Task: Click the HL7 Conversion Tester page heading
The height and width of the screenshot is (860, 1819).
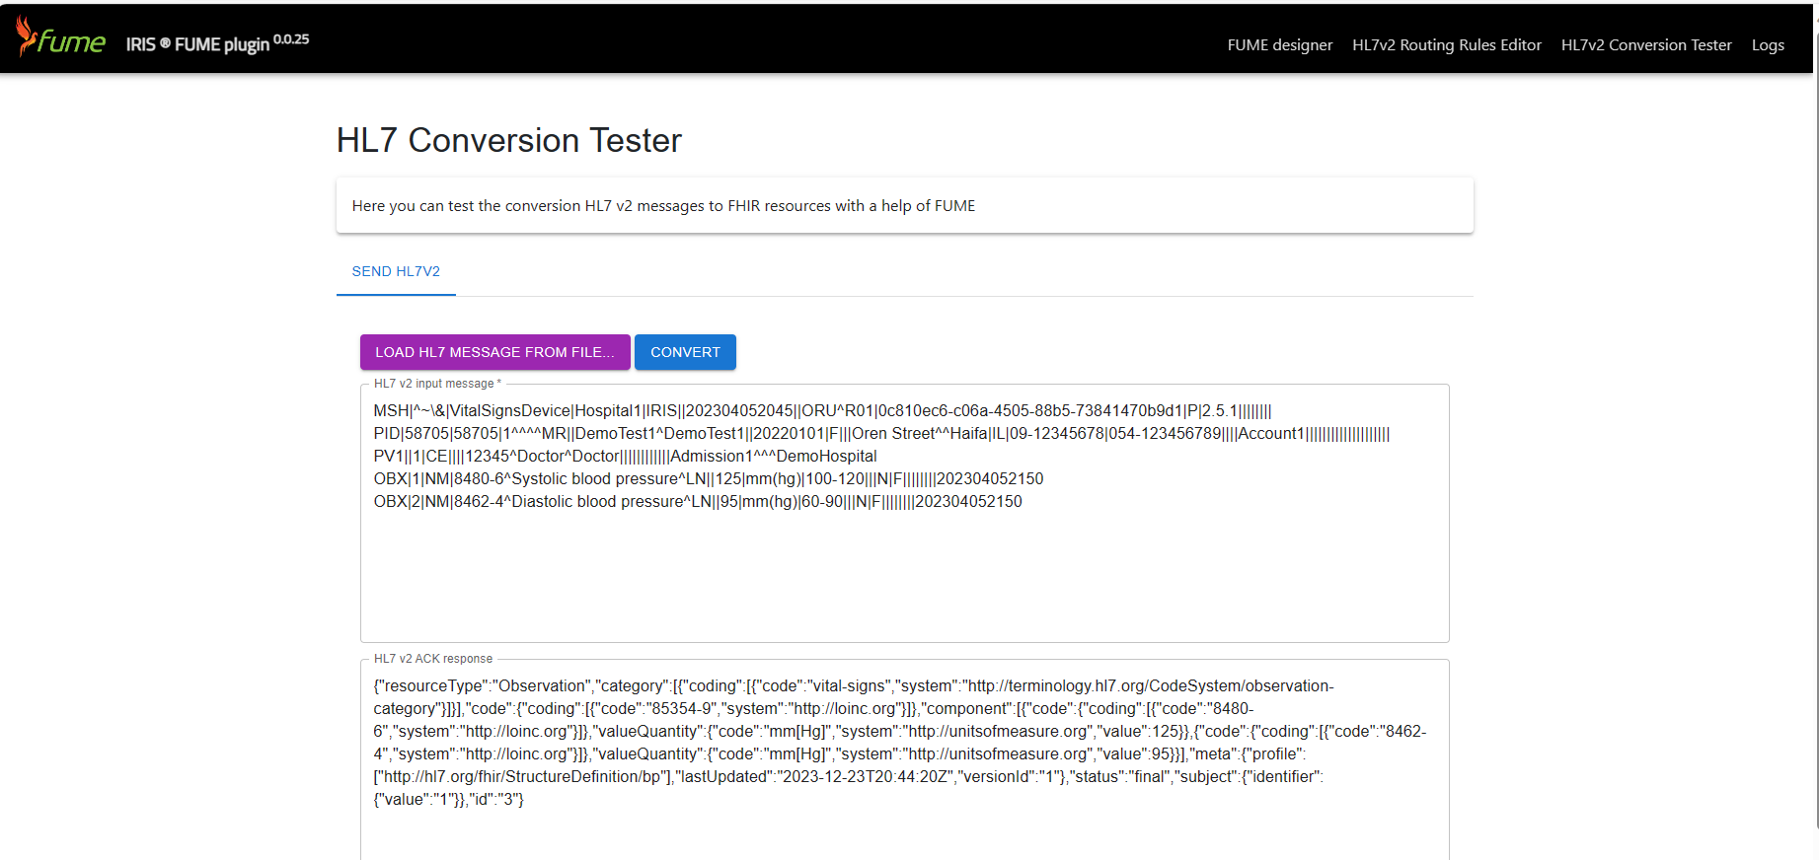Action: pos(508,141)
